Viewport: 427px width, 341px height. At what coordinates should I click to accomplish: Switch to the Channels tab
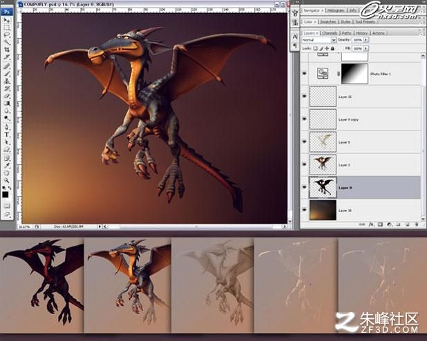[330, 33]
